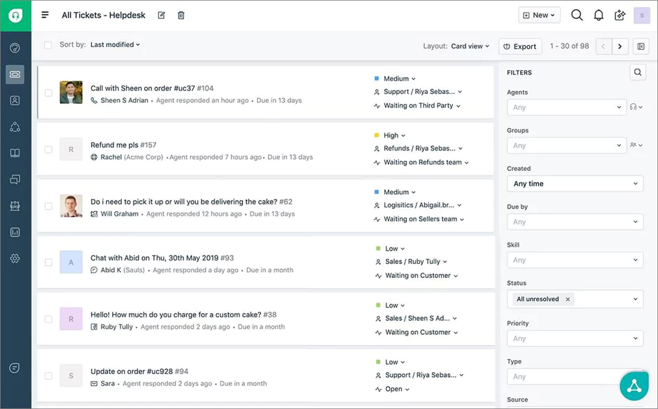Select the Tickets icon in the sidebar
The height and width of the screenshot is (409, 658).
pyautogui.click(x=15, y=74)
